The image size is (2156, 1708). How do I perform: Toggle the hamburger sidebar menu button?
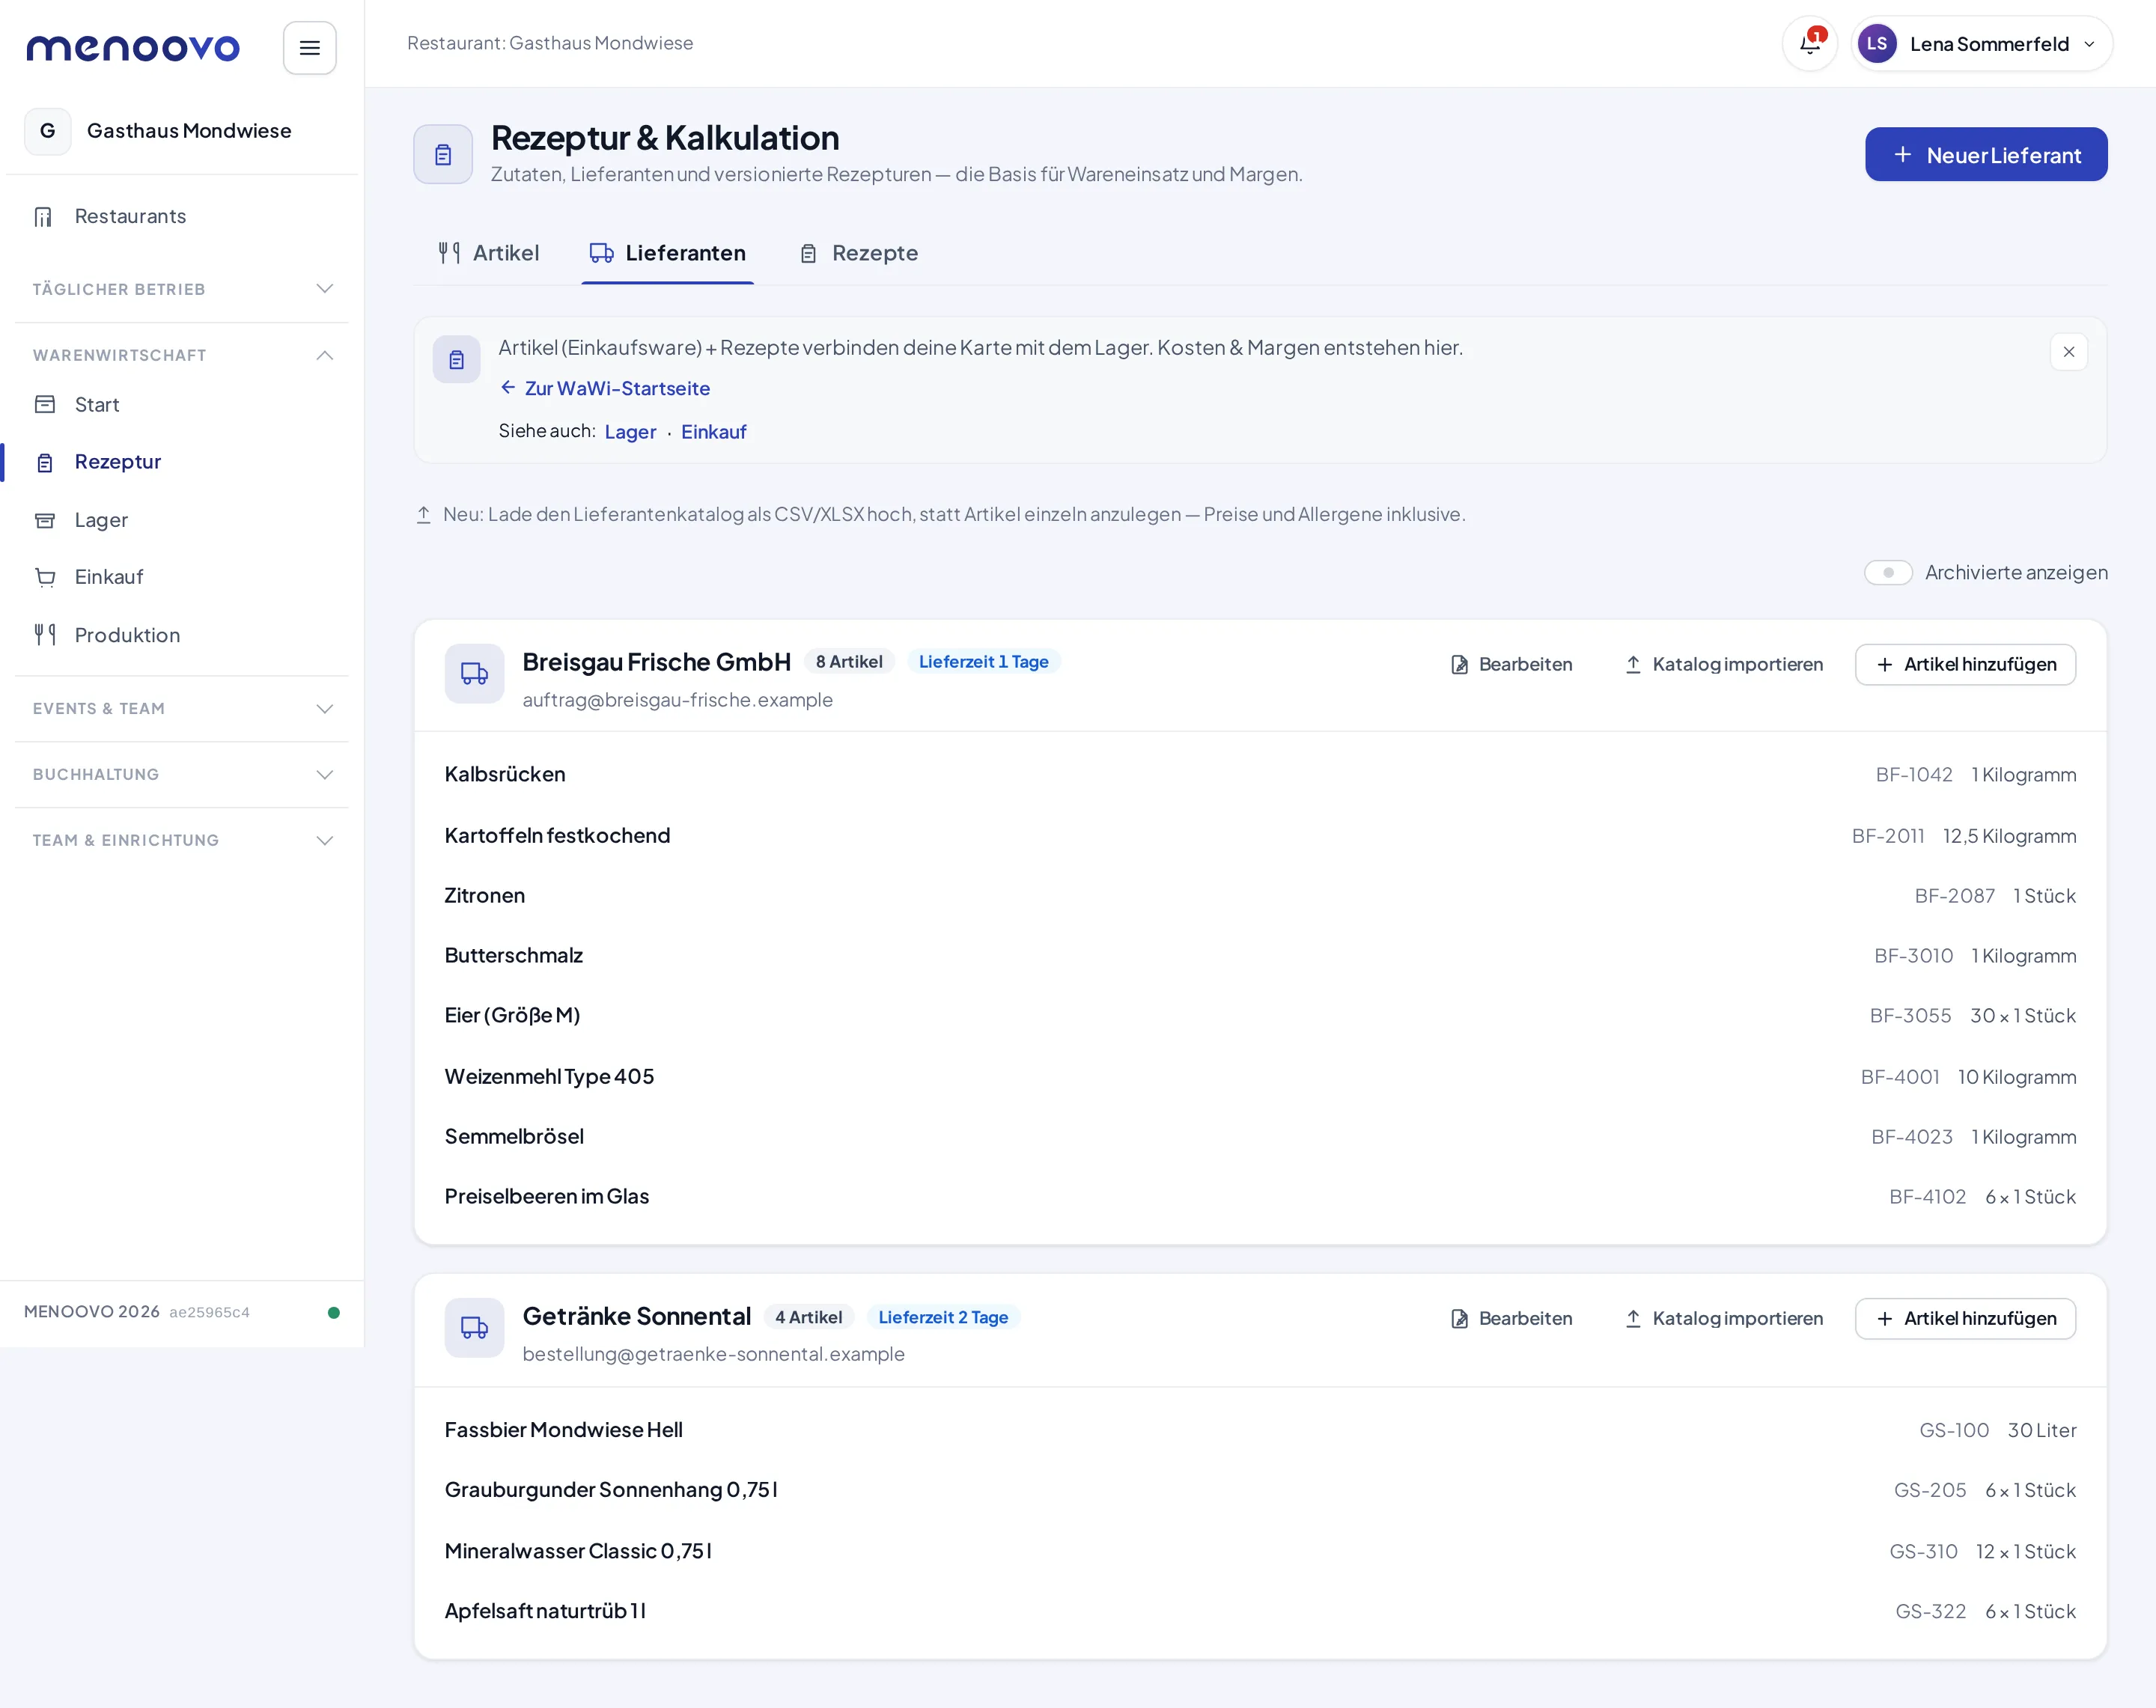tap(310, 48)
